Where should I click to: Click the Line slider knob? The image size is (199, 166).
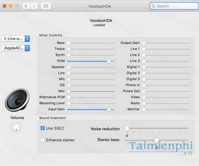pos(69,73)
